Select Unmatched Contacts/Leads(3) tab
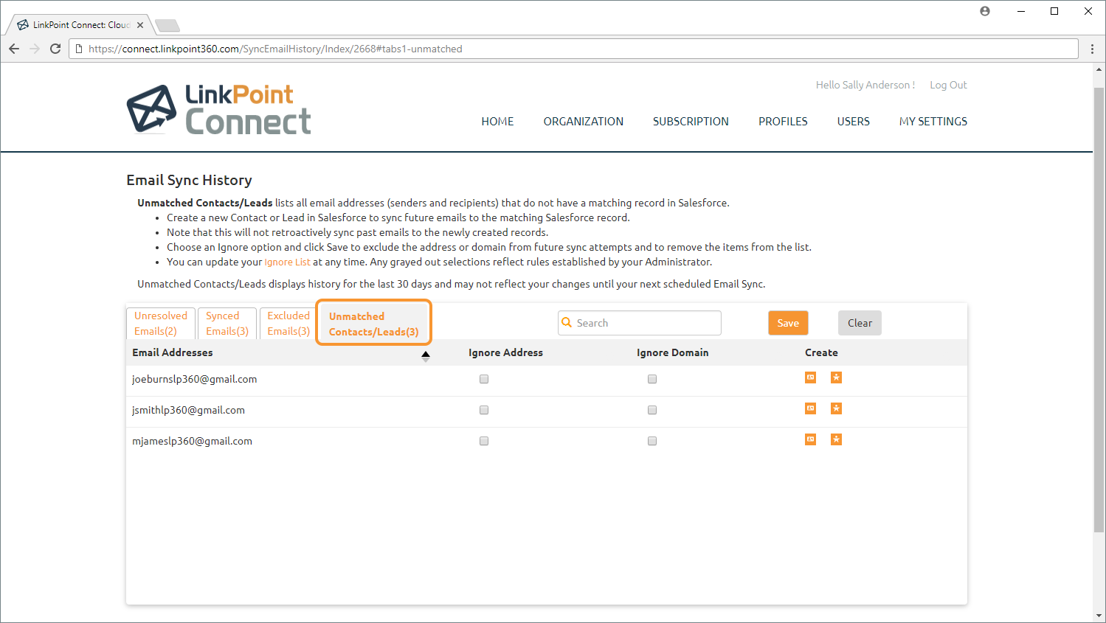Viewport: 1106px width, 623px height. (373, 324)
